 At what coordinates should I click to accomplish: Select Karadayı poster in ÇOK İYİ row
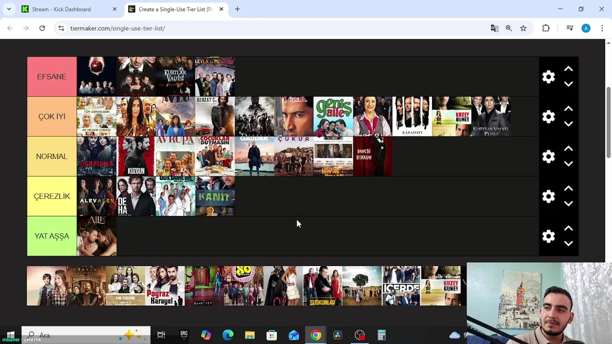pos(412,117)
